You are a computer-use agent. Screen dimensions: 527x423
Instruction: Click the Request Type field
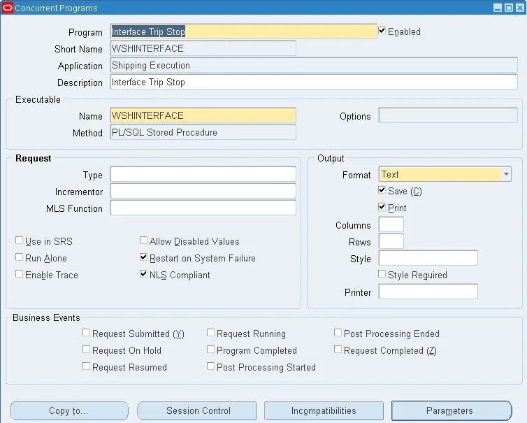coord(203,174)
